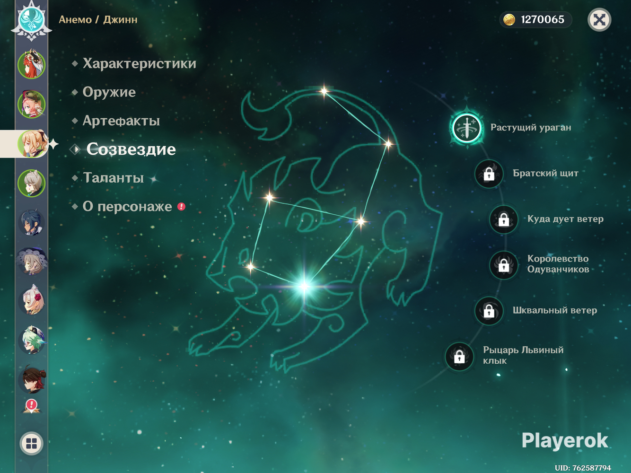The height and width of the screenshot is (473, 631).
Task: Click the locked Рыцарь Львиный клык icon
Action: (x=459, y=356)
